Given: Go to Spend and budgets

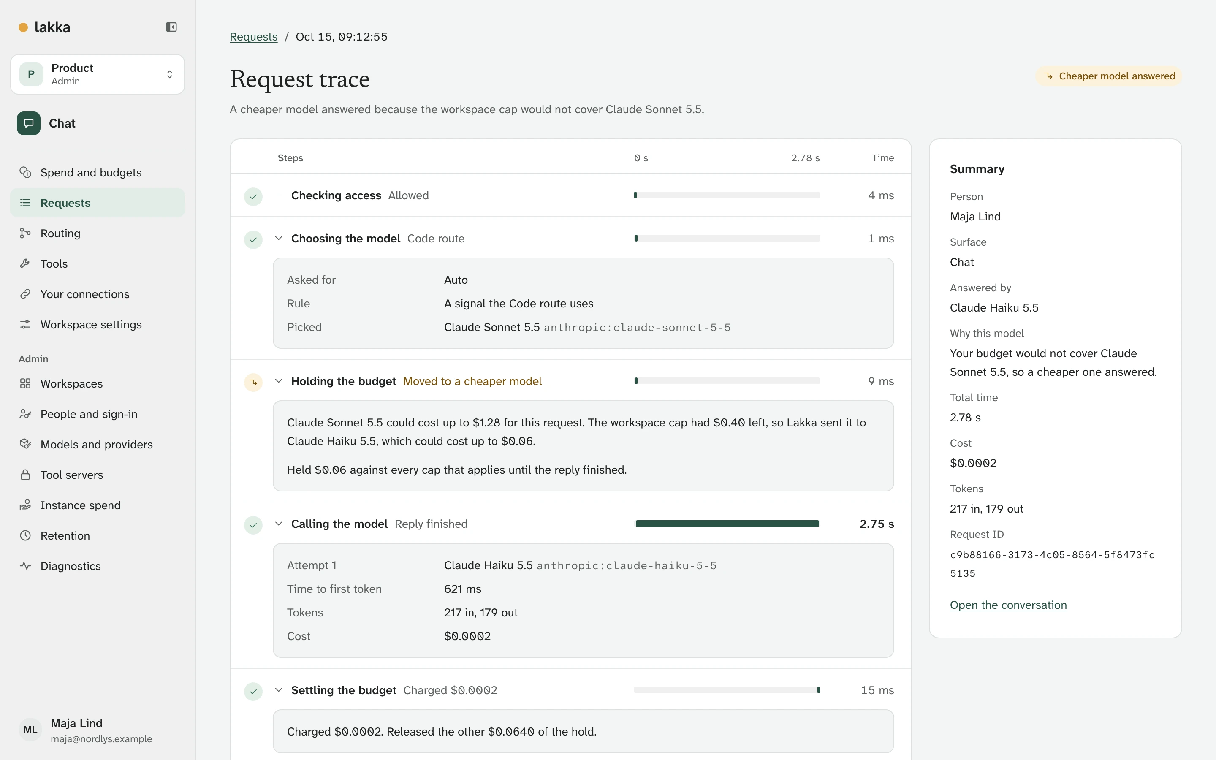Looking at the screenshot, I should (x=98, y=172).
